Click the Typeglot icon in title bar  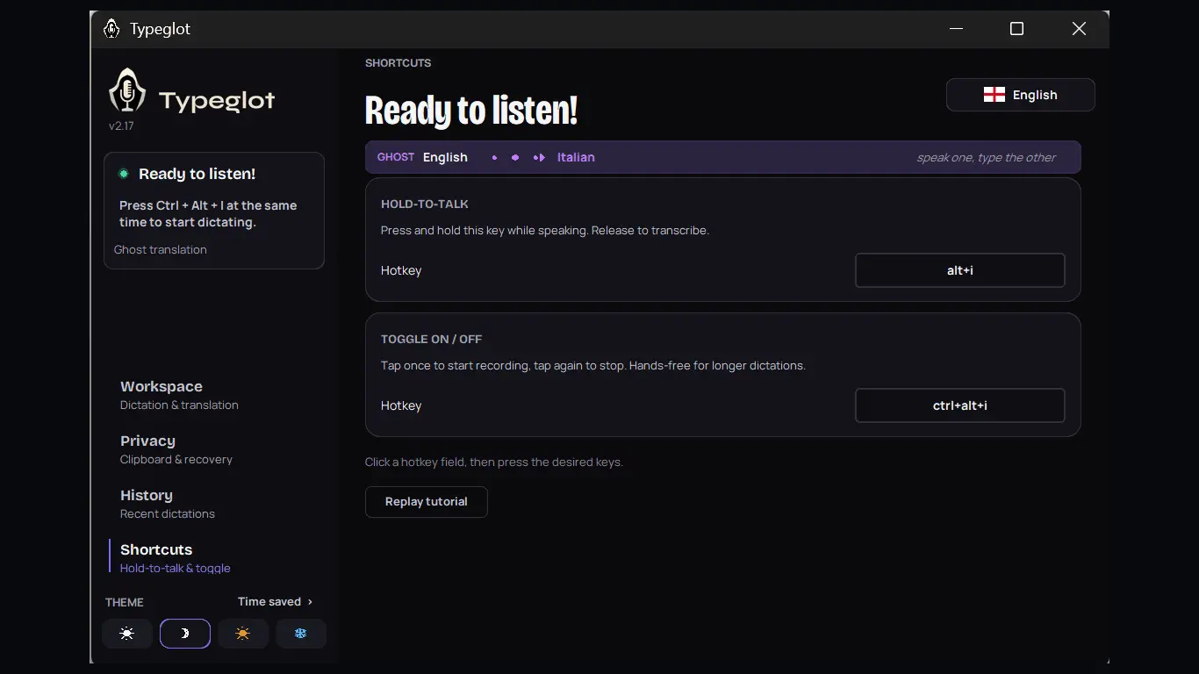pos(111,29)
